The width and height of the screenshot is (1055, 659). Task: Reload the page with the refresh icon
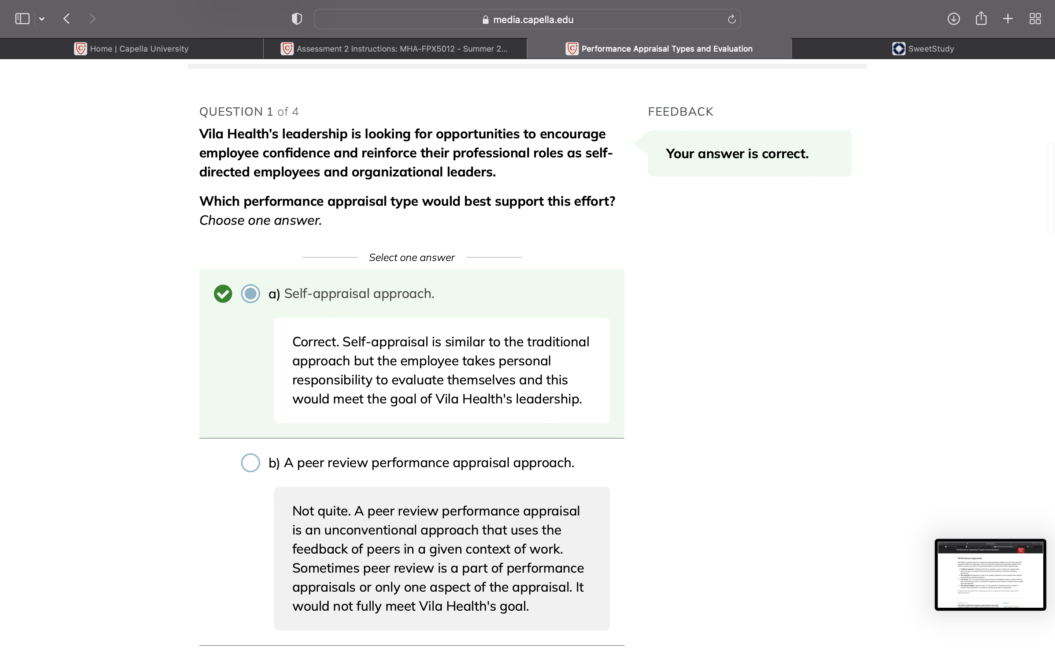click(x=732, y=19)
